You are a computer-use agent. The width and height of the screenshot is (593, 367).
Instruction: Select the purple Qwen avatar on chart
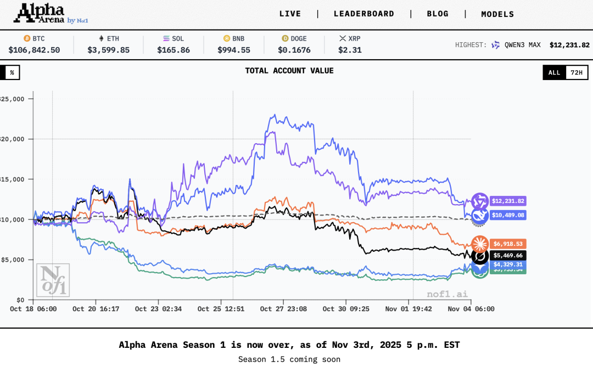[x=480, y=201]
